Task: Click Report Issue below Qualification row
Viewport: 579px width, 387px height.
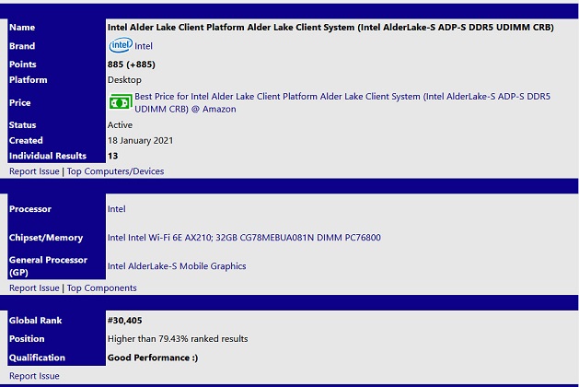Action: pos(34,376)
